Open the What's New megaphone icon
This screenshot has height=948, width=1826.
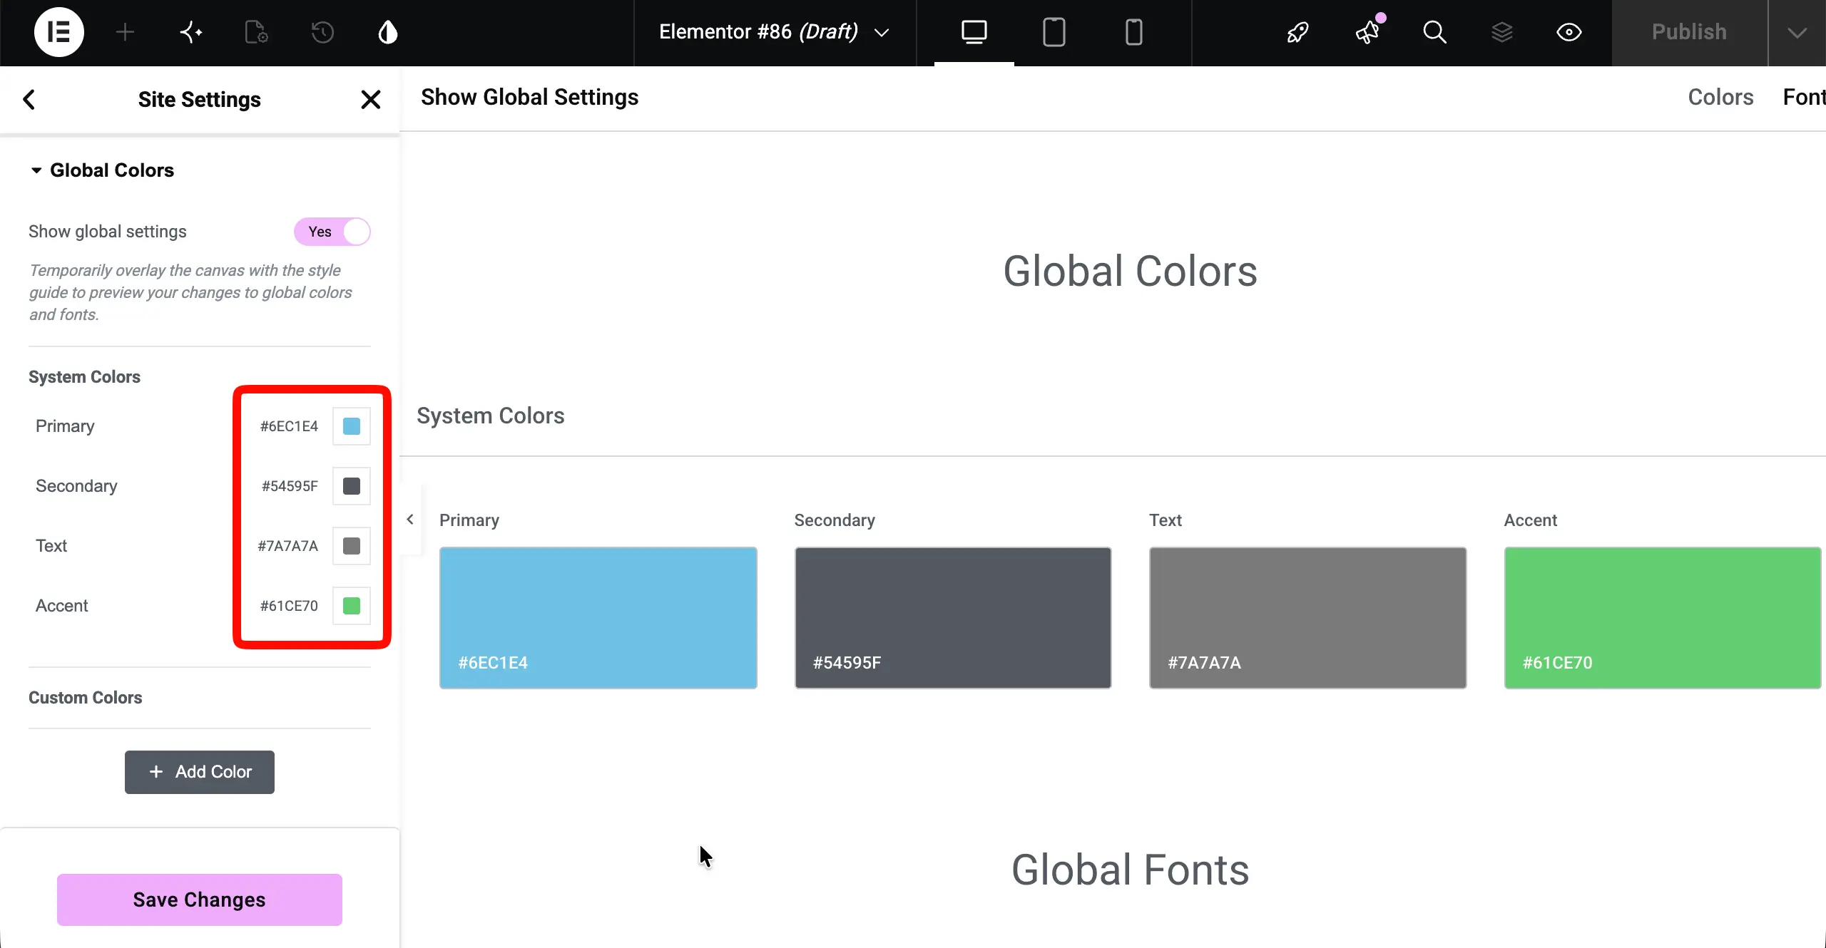1367,32
